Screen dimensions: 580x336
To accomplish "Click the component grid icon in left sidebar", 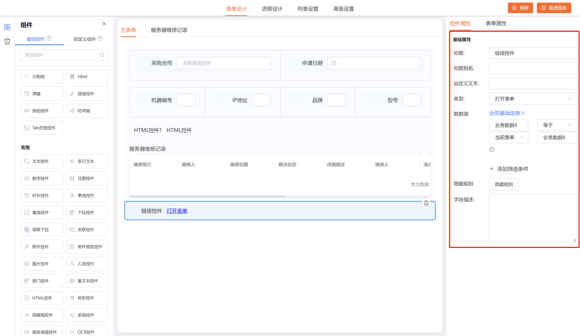I will (7, 27).
